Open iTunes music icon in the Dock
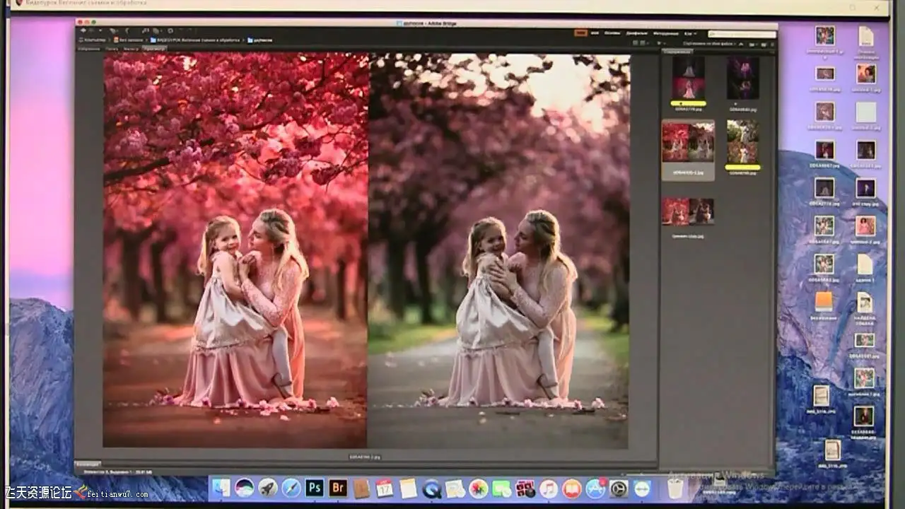 pos(549,488)
